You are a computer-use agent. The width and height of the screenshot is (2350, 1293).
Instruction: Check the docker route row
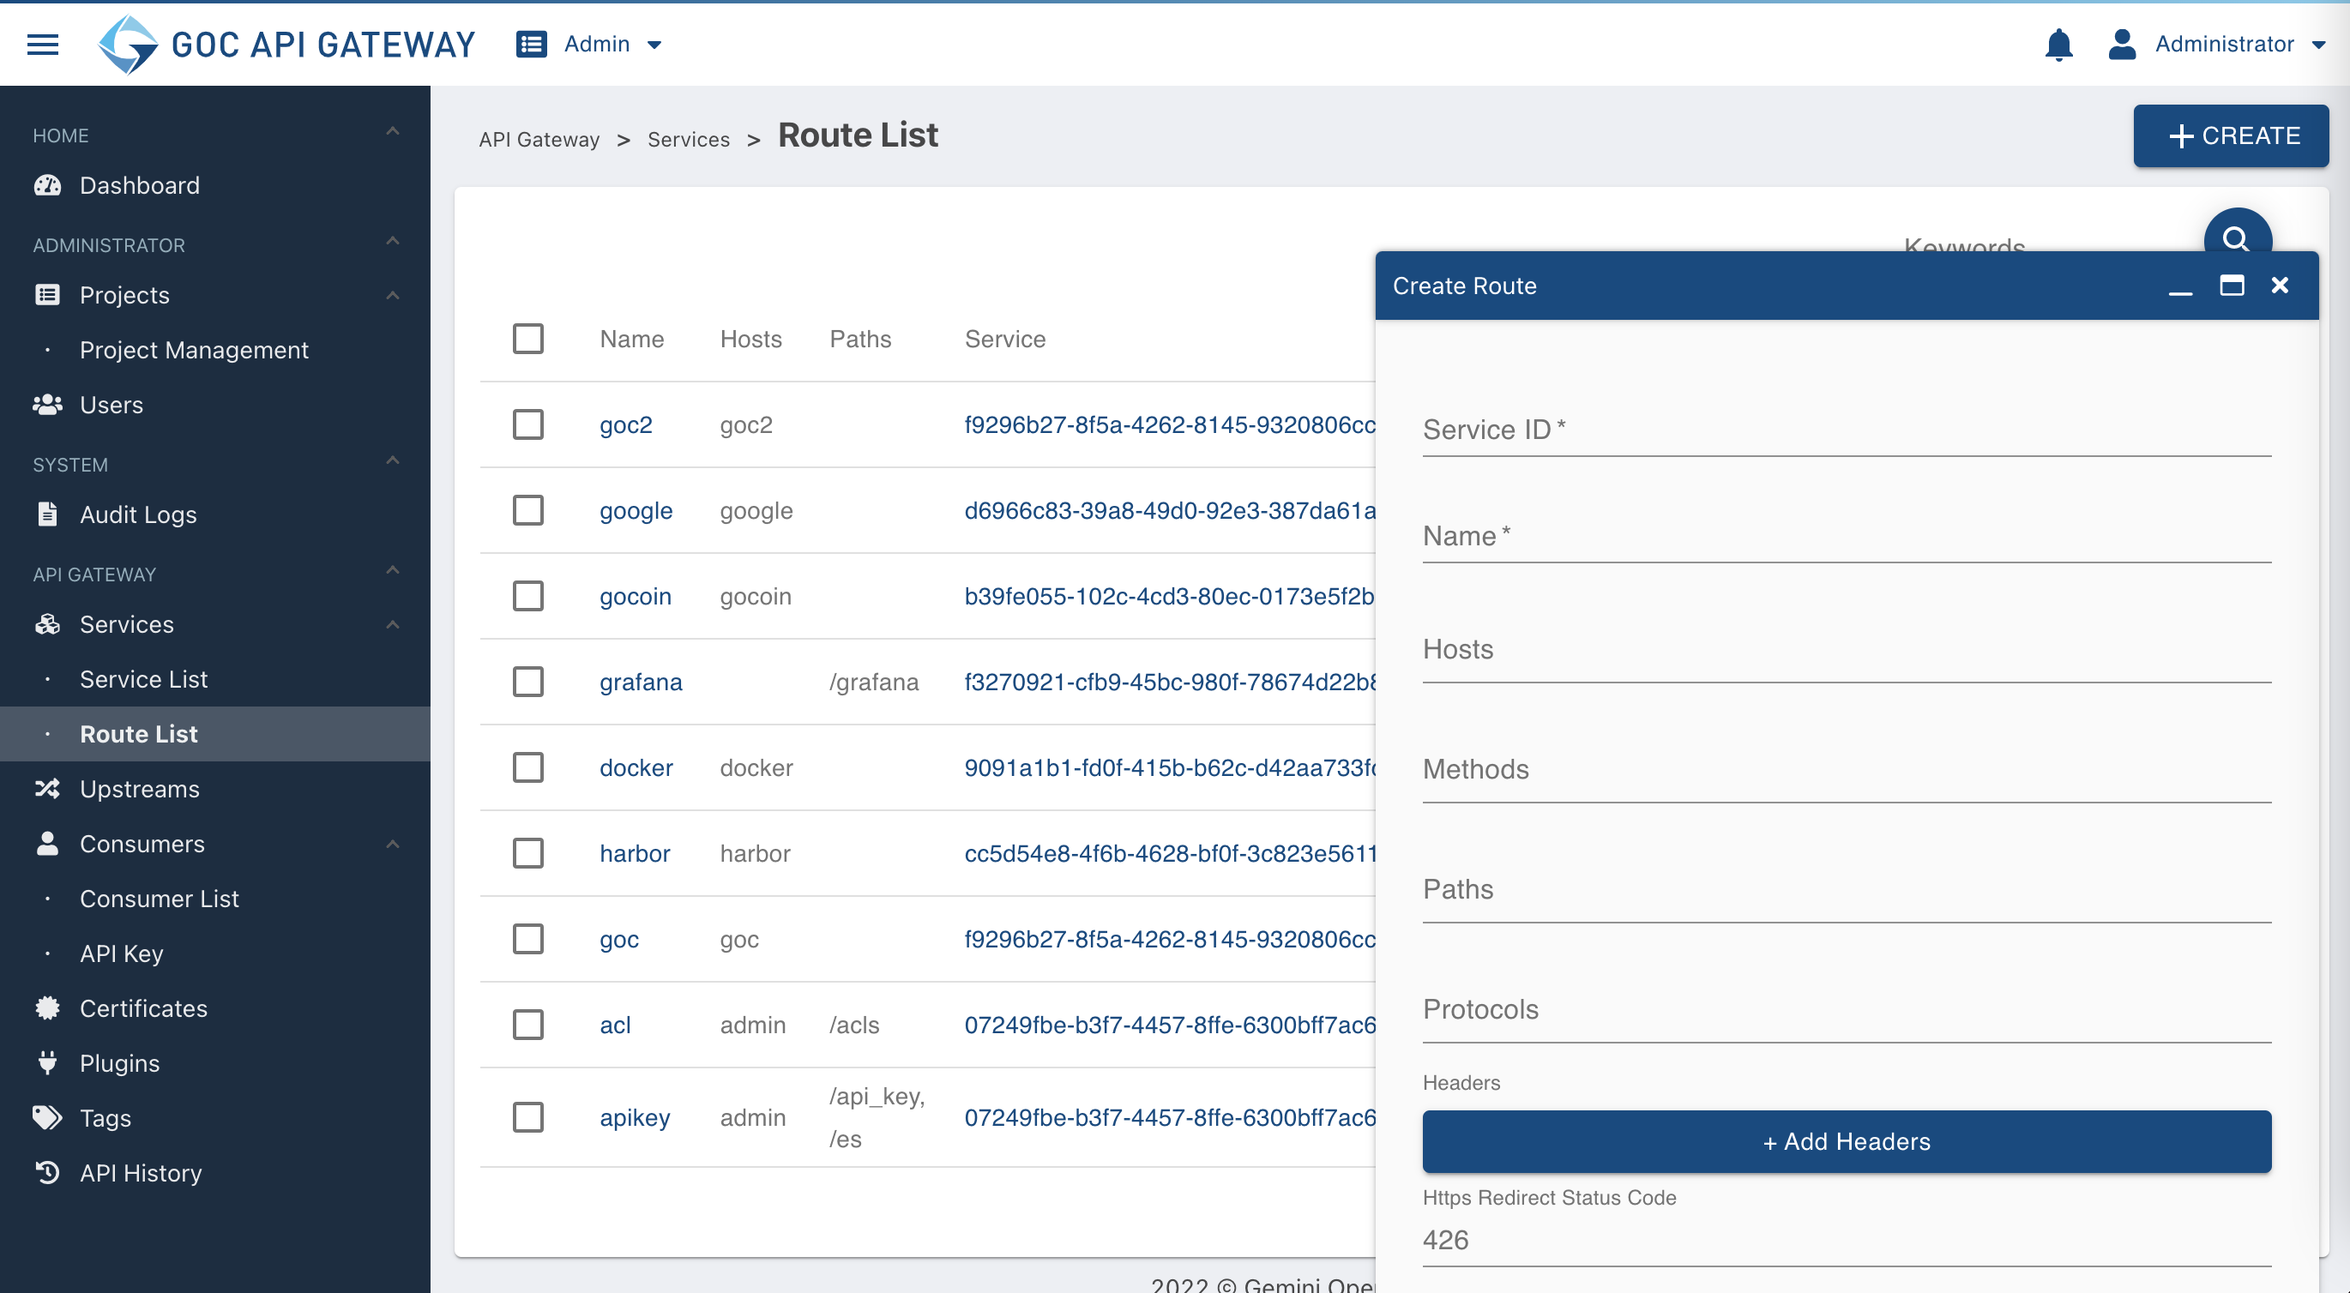[528, 767]
